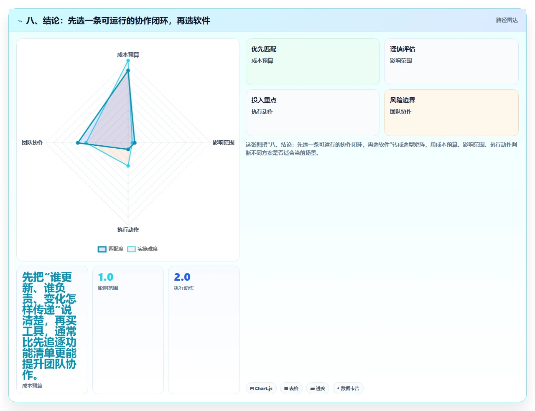Open the 风险边界 card

451,113
